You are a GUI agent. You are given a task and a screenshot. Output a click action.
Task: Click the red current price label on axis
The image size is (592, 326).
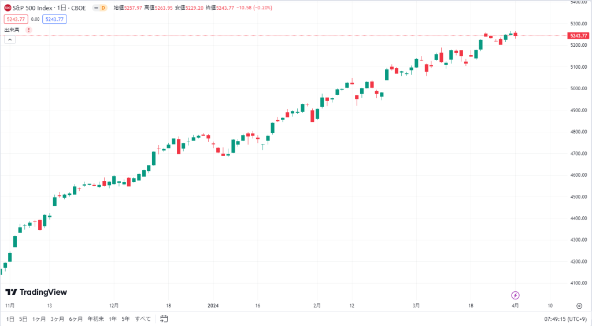(x=578, y=35)
